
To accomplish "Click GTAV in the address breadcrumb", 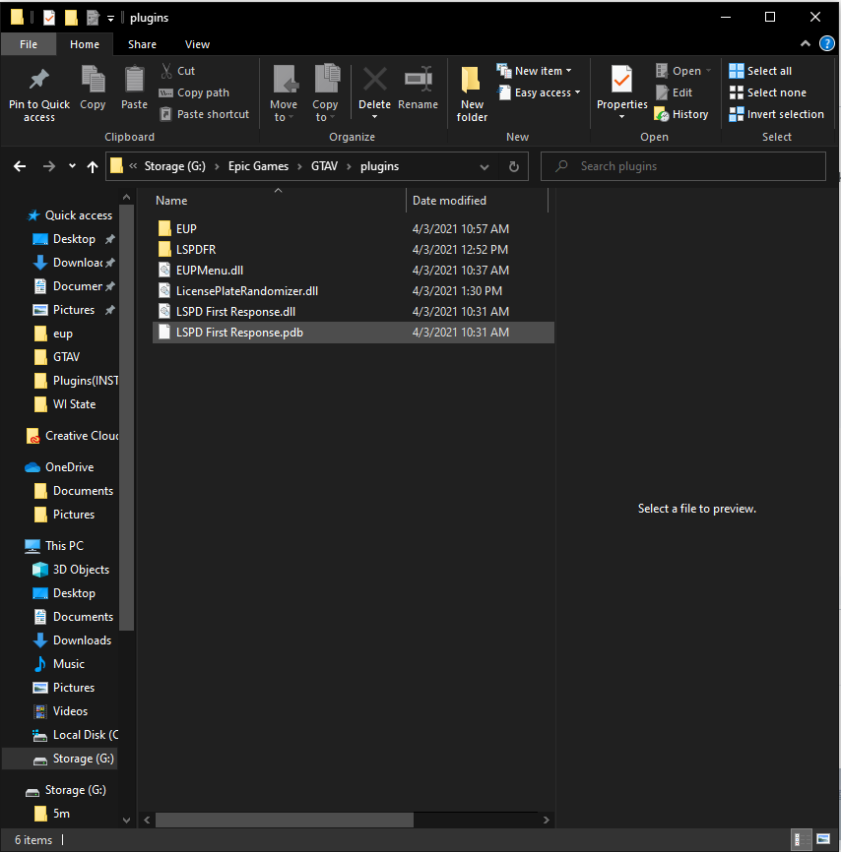I will 324,166.
